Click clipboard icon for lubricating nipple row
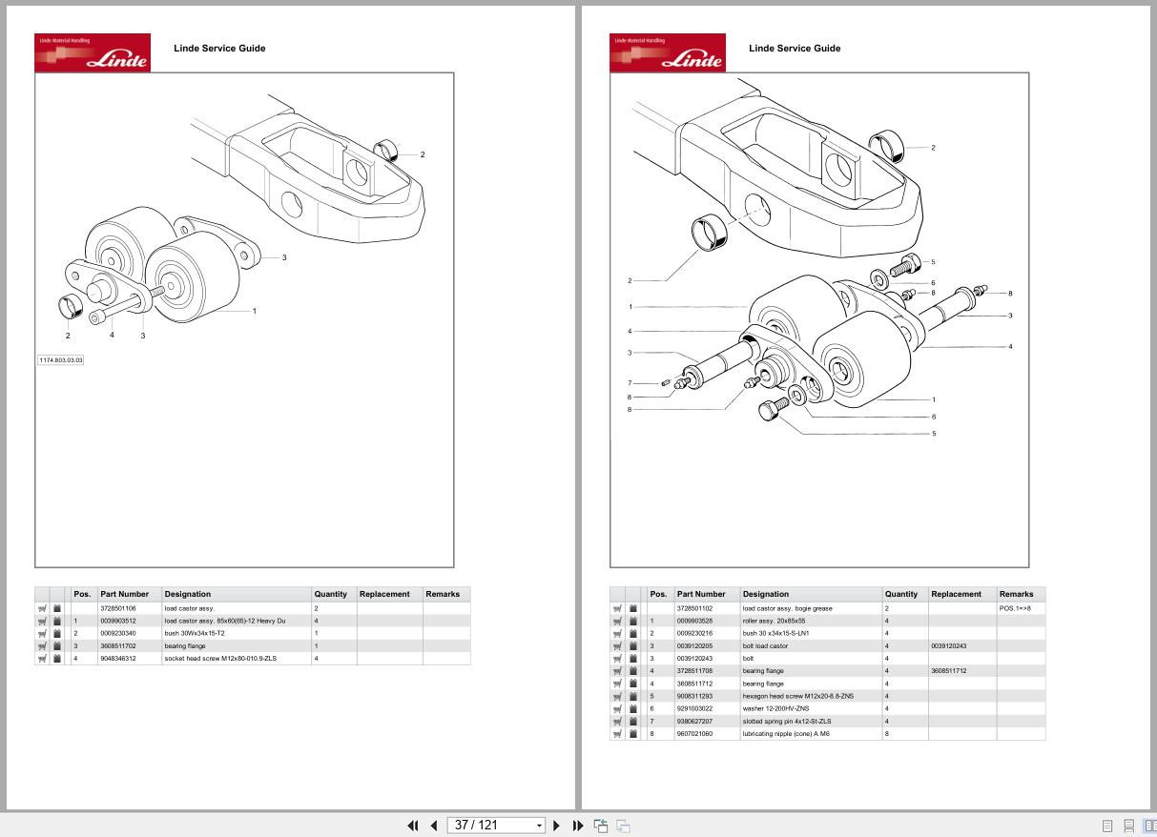Screen dimensions: 1157x837 click(633, 734)
